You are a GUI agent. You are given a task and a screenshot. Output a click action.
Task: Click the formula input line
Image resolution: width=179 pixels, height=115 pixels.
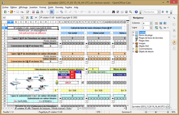coord(84,18)
